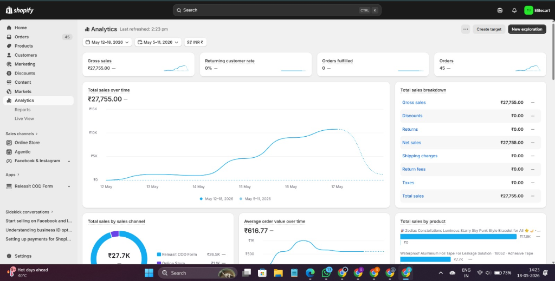Image resolution: width=555 pixels, height=281 pixels.
Task: Click Waterproof Aluminium Foil Tape bar
Action: [x=425, y=259]
